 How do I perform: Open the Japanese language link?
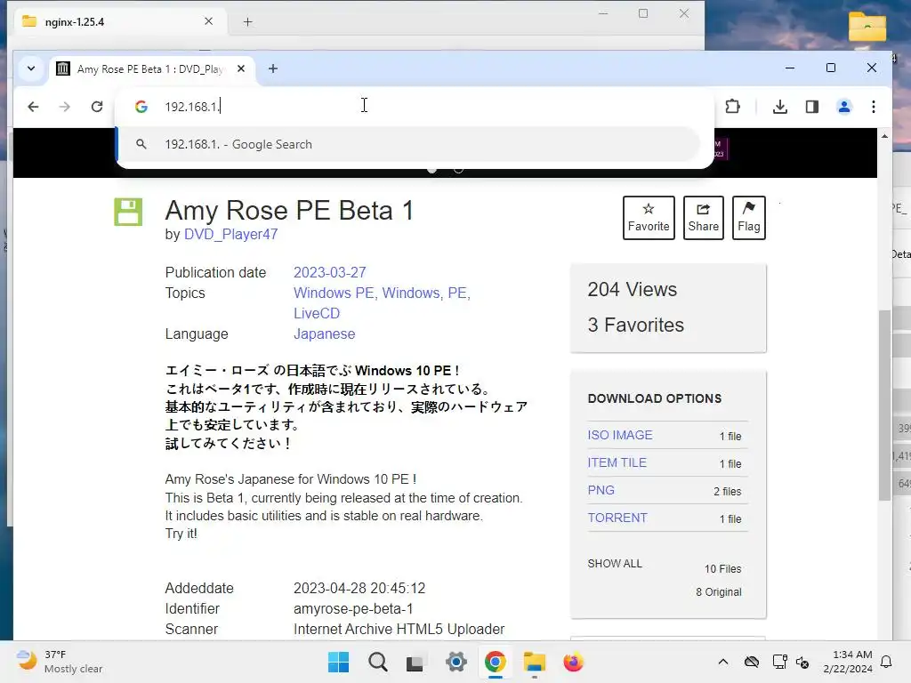point(324,334)
